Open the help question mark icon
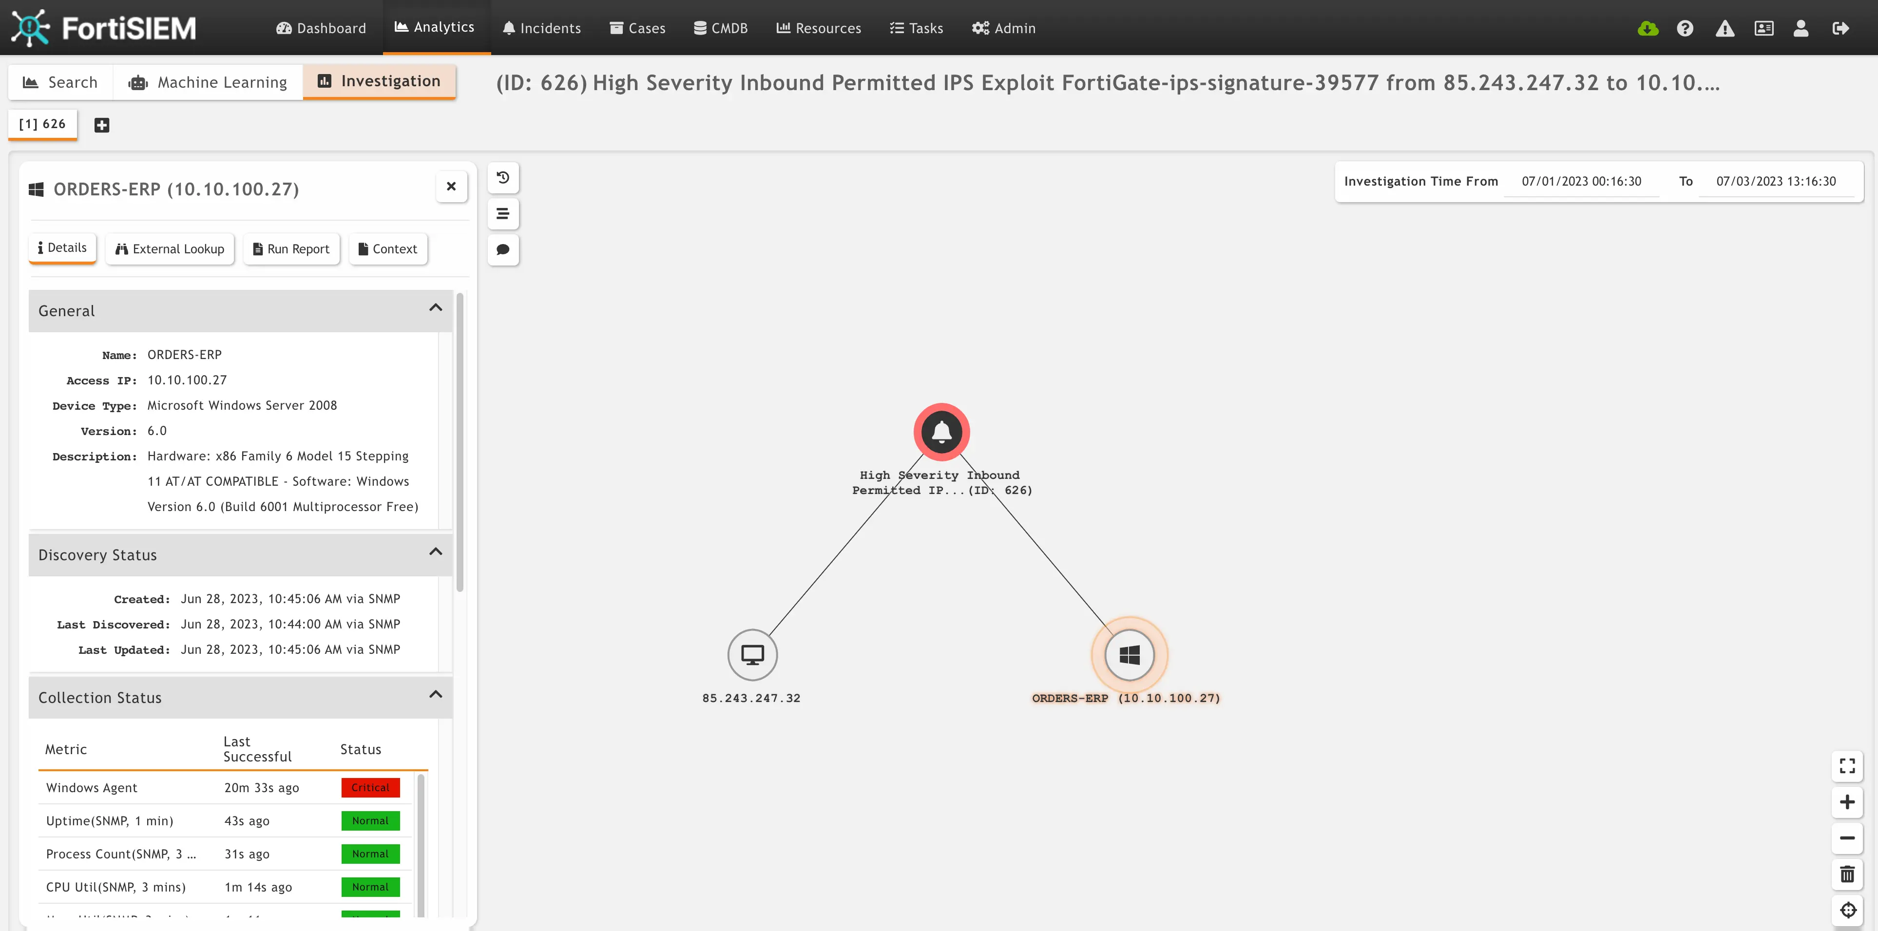The height and width of the screenshot is (931, 1878). [1685, 28]
